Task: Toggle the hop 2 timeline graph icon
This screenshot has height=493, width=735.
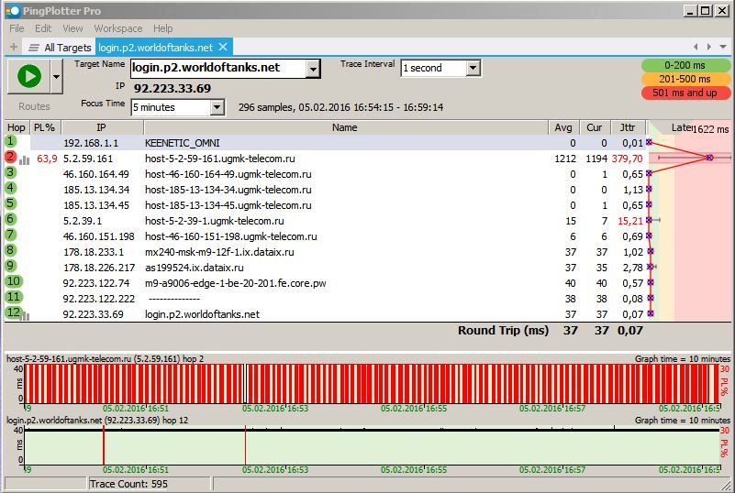Action: coord(24,159)
